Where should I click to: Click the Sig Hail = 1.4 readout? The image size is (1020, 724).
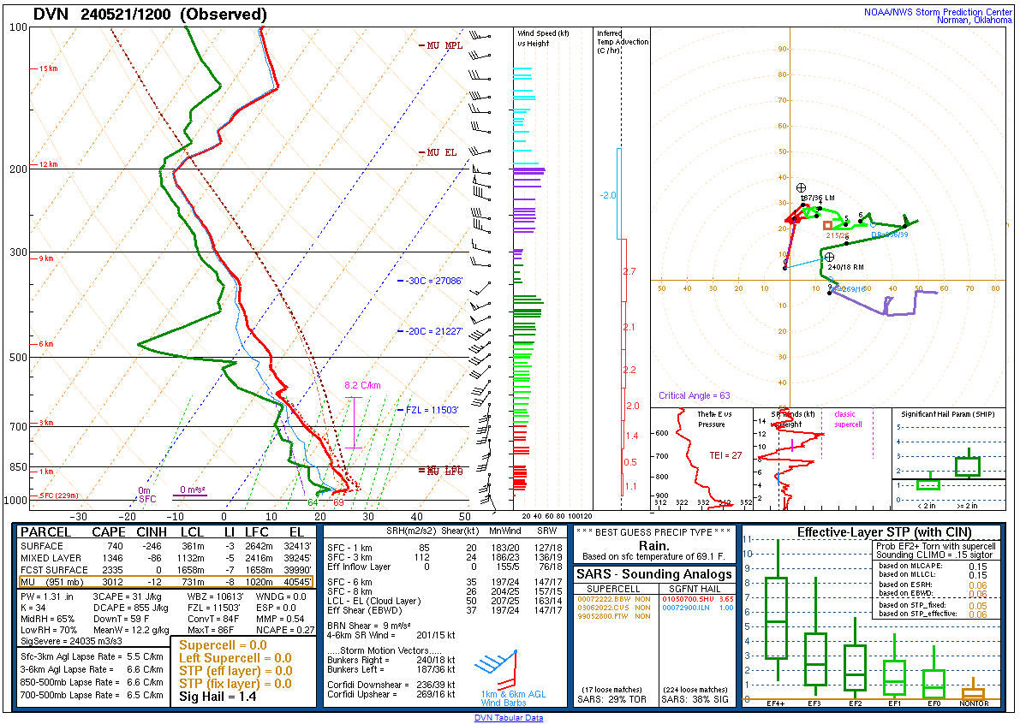click(217, 697)
